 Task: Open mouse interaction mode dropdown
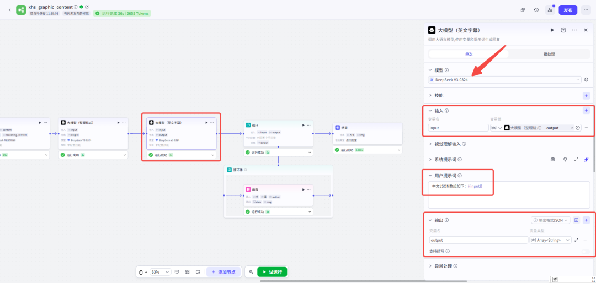coord(142,272)
